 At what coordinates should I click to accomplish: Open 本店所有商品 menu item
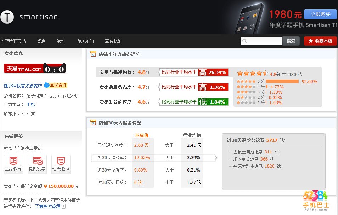click(13, 41)
